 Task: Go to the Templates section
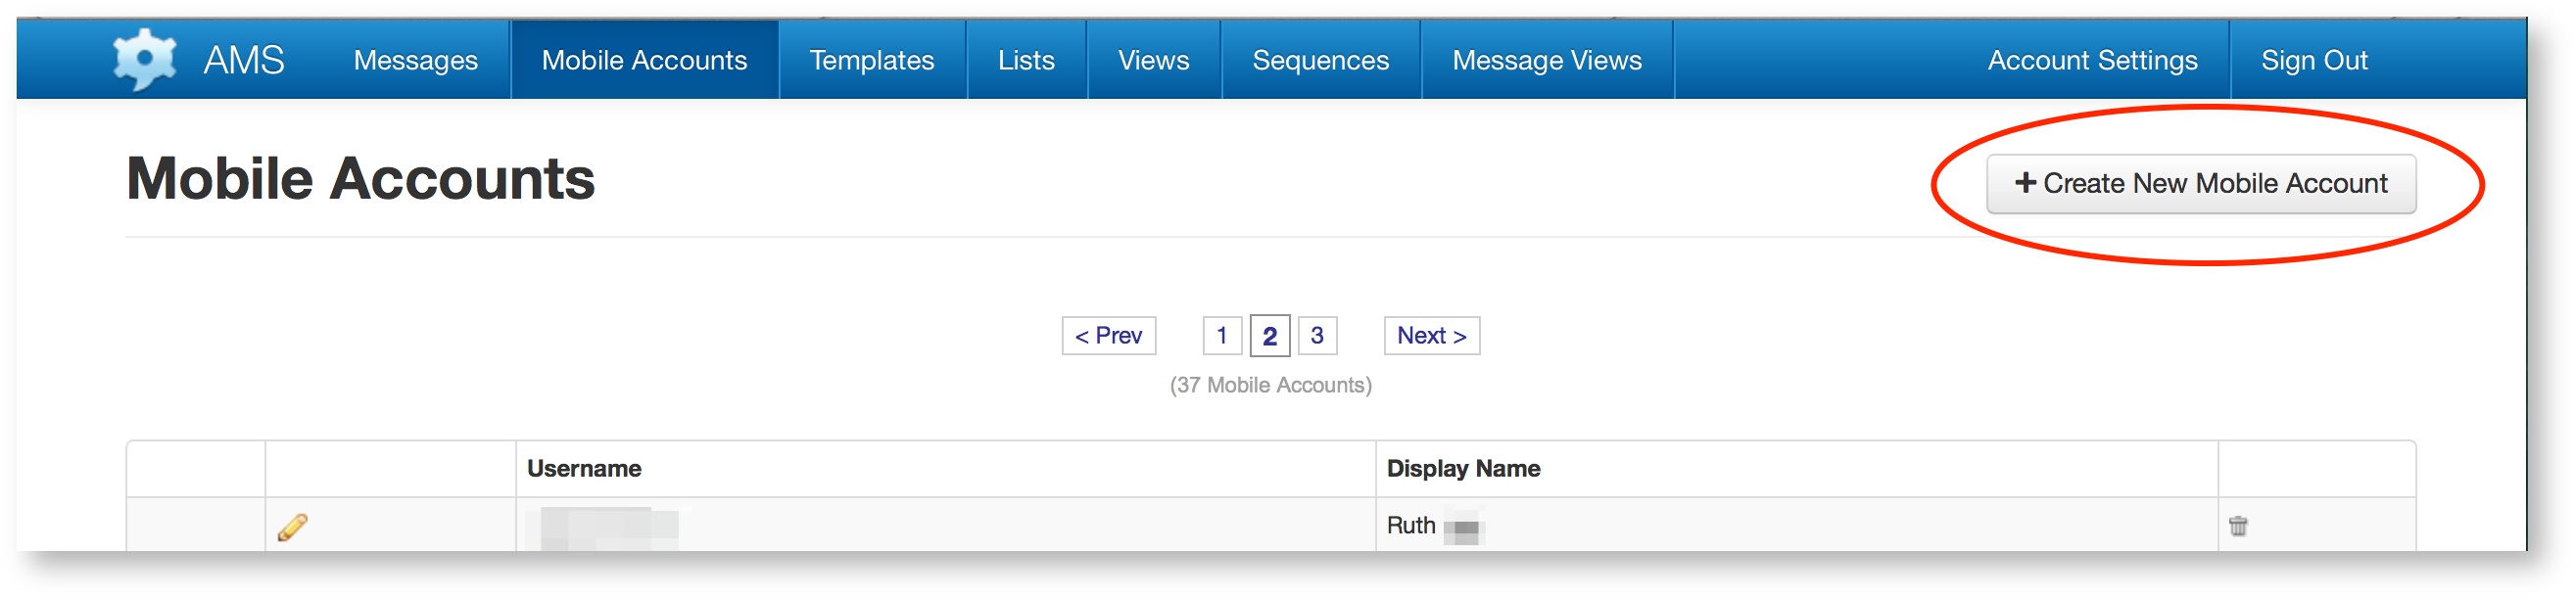pos(872,60)
